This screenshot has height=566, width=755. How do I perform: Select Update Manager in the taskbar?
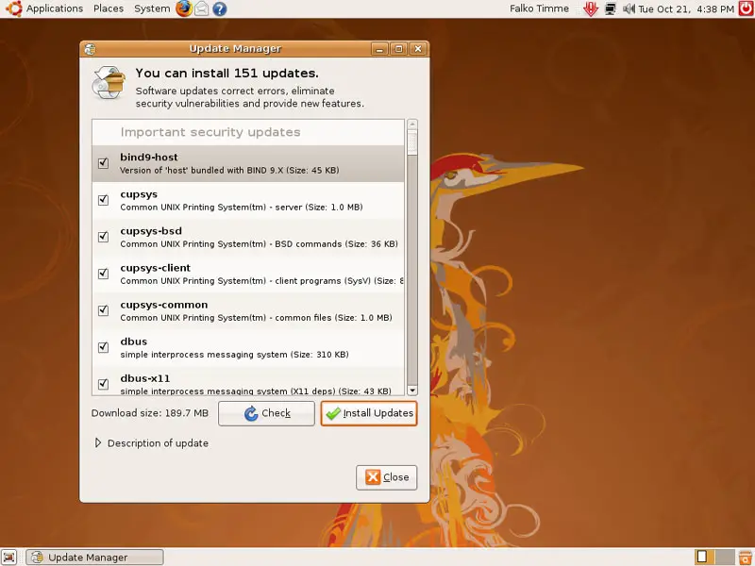95,558
